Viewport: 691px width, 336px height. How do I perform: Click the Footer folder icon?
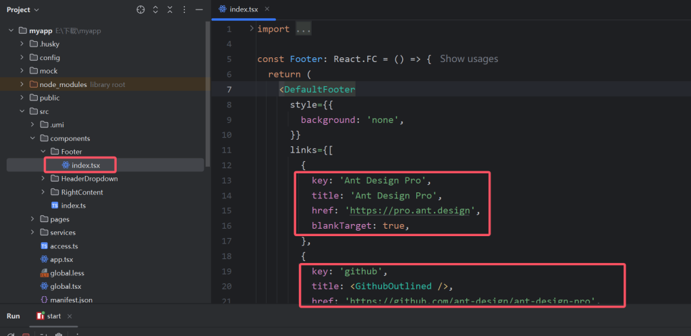[x=54, y=152]
